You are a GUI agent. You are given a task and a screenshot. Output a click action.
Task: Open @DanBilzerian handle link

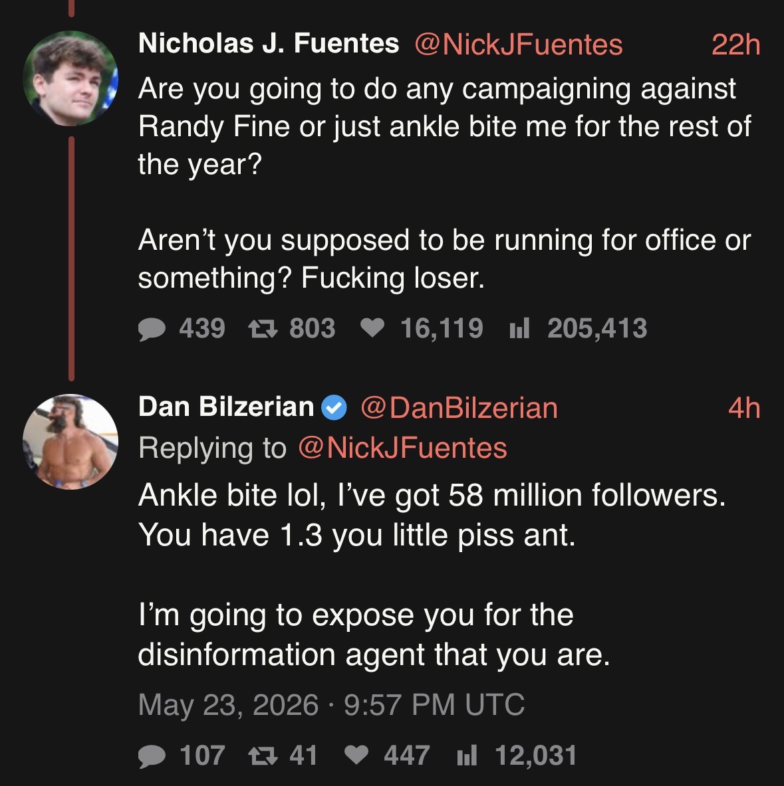[459, 407]
